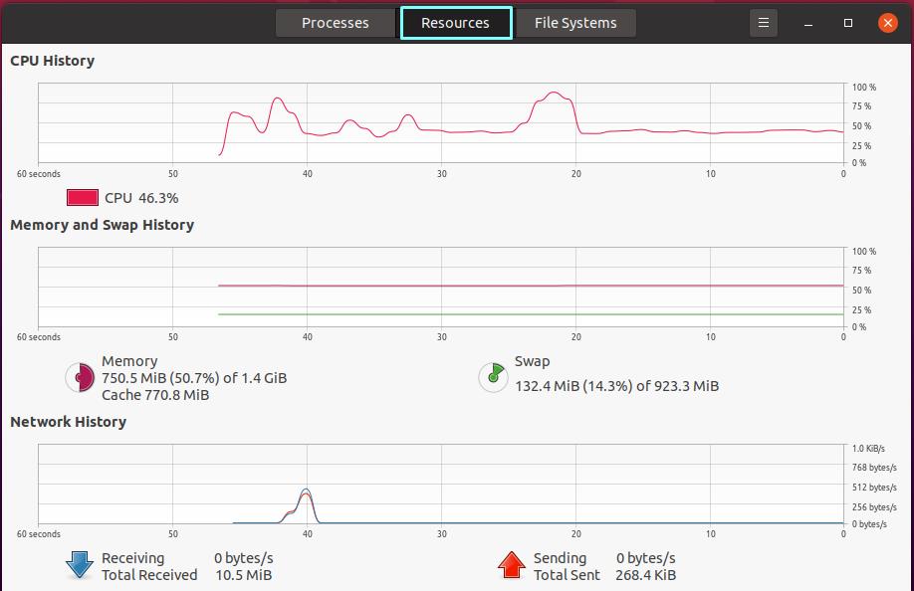Click the 268.4 KiB total sent value
Screen dimensions: 914x591
click(x=646, y=575)
